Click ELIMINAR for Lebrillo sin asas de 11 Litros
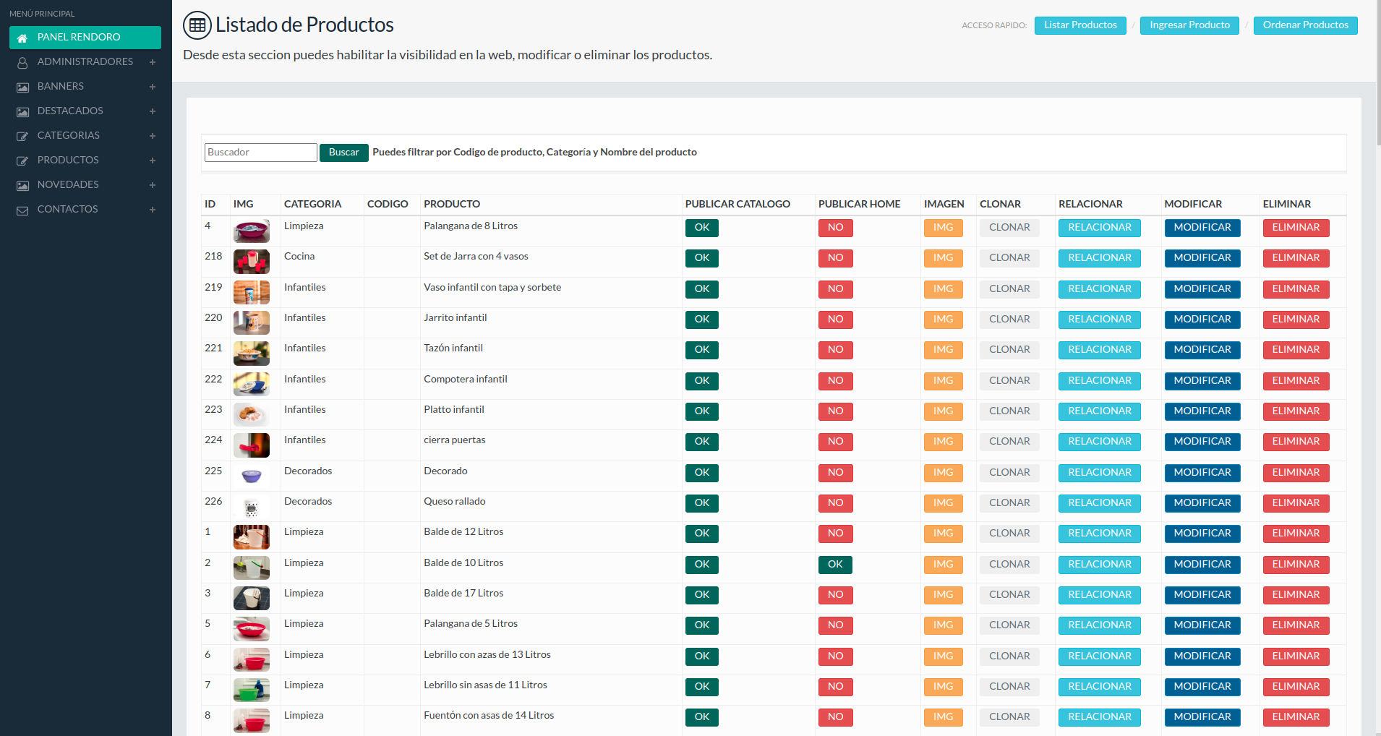The width and height of the screenshot is (1381, 736). pyautogui.click(x=1296, y=687)
